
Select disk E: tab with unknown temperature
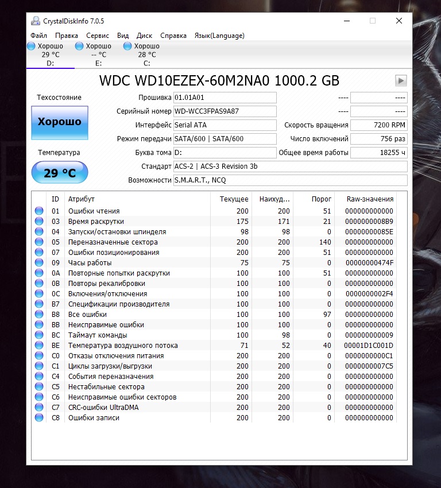coord(99,55)
